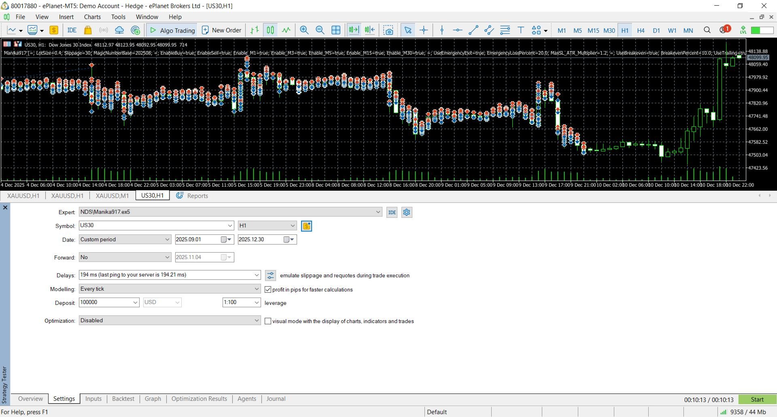The width and height of the screenshot is (777, 417).
Task: Open the Charts menu
Action: click(x=92, y=17)
